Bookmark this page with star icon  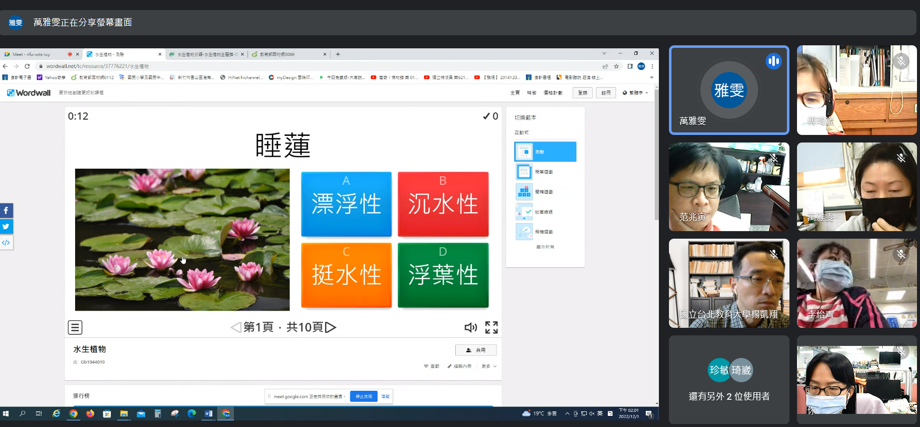click(616, 66)
